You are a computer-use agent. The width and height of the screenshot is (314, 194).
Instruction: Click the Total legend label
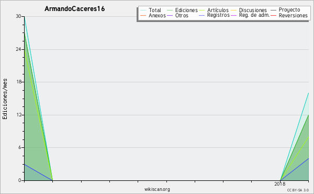[154, 10]
